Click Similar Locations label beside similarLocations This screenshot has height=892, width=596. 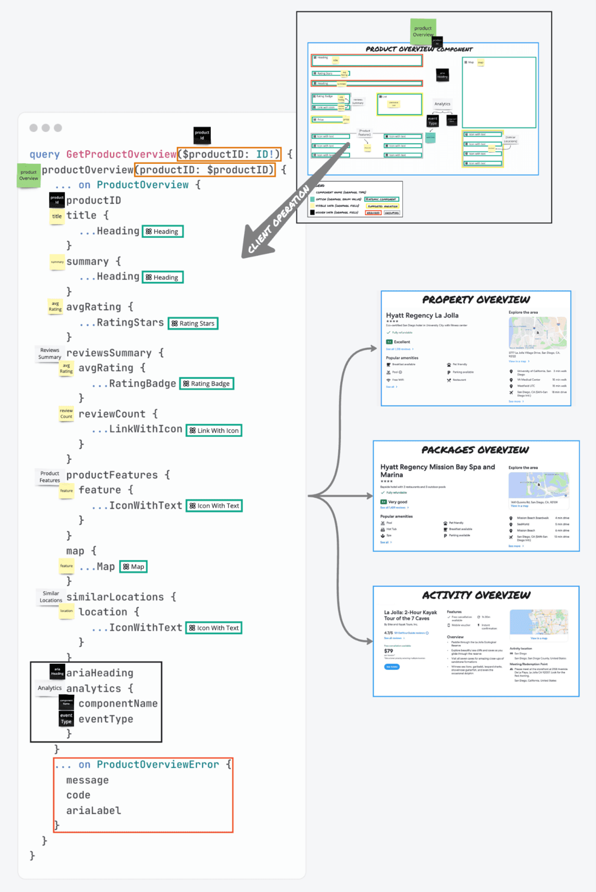tap(51, 596)
